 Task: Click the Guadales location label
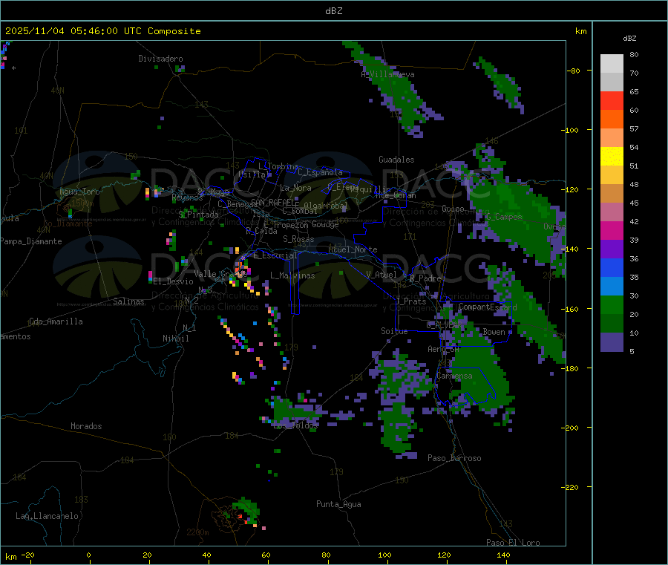pos(396,160)
